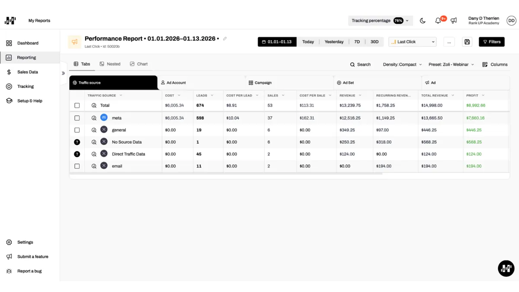
Task: Open the Profit column header dropdown
Action: click(x=483, y=95)
